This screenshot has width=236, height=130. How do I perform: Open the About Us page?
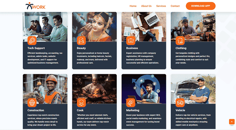[x=146, y=6]
